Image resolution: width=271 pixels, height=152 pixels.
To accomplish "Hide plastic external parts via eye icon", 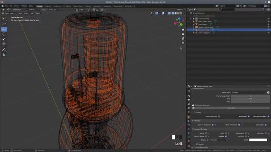I will [268, 27].
